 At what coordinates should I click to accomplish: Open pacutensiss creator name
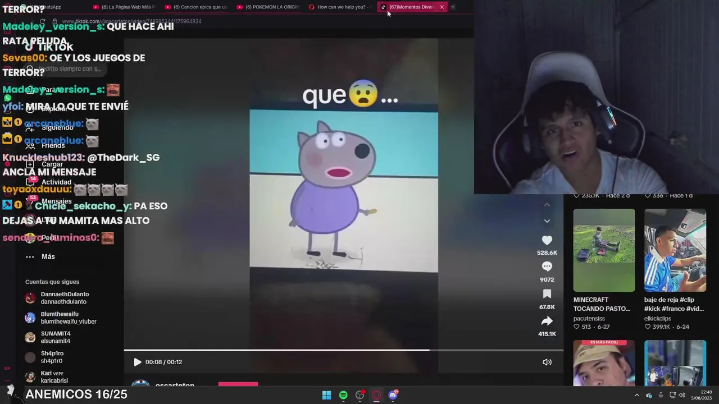589,319
